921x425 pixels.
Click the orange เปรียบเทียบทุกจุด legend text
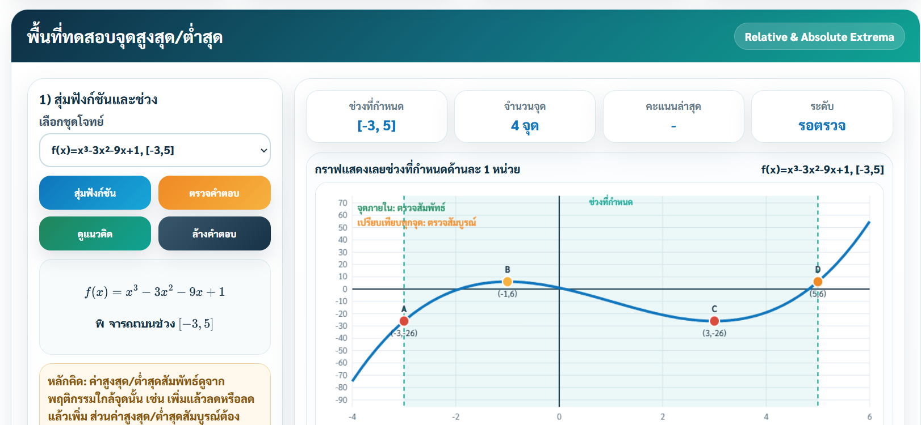417,222
